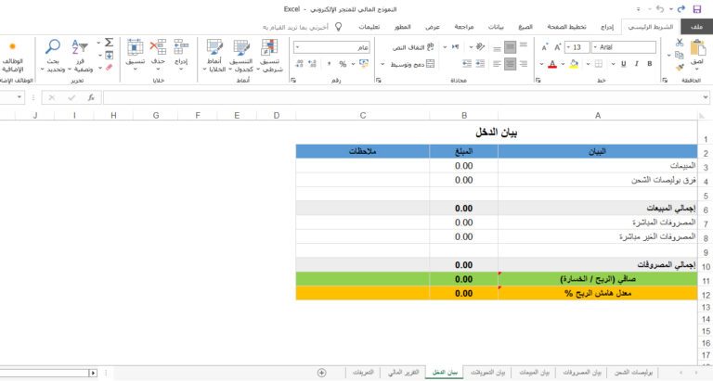Switch to the Review (مراجعة) tab
This screenshot has width=713, height=381.
(464, 27)
